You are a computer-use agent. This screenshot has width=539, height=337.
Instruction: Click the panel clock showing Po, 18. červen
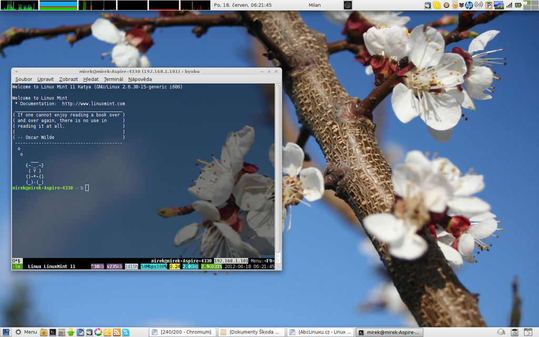tap(243, 5)
